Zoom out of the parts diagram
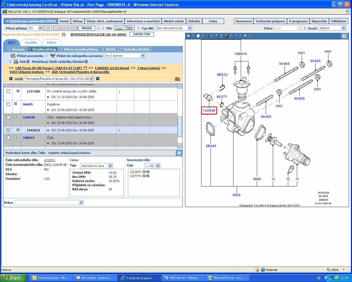352x282 pixels. (x=217, y=36)
